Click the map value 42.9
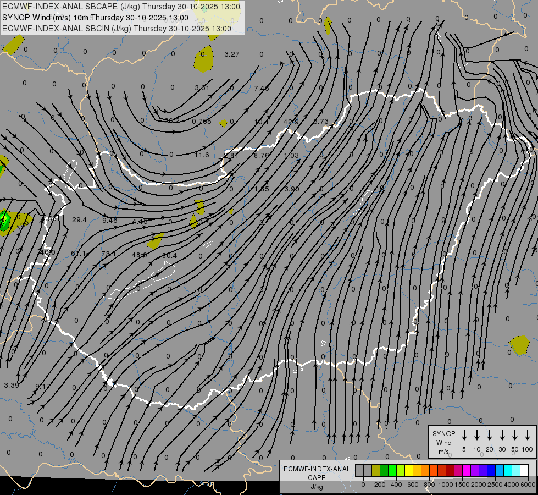 (x=291, y=122)
